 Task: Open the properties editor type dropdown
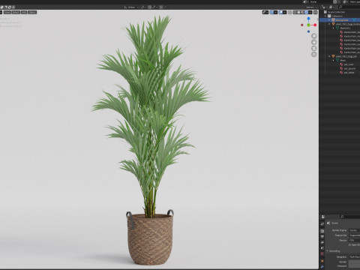(x=324, y=217)
